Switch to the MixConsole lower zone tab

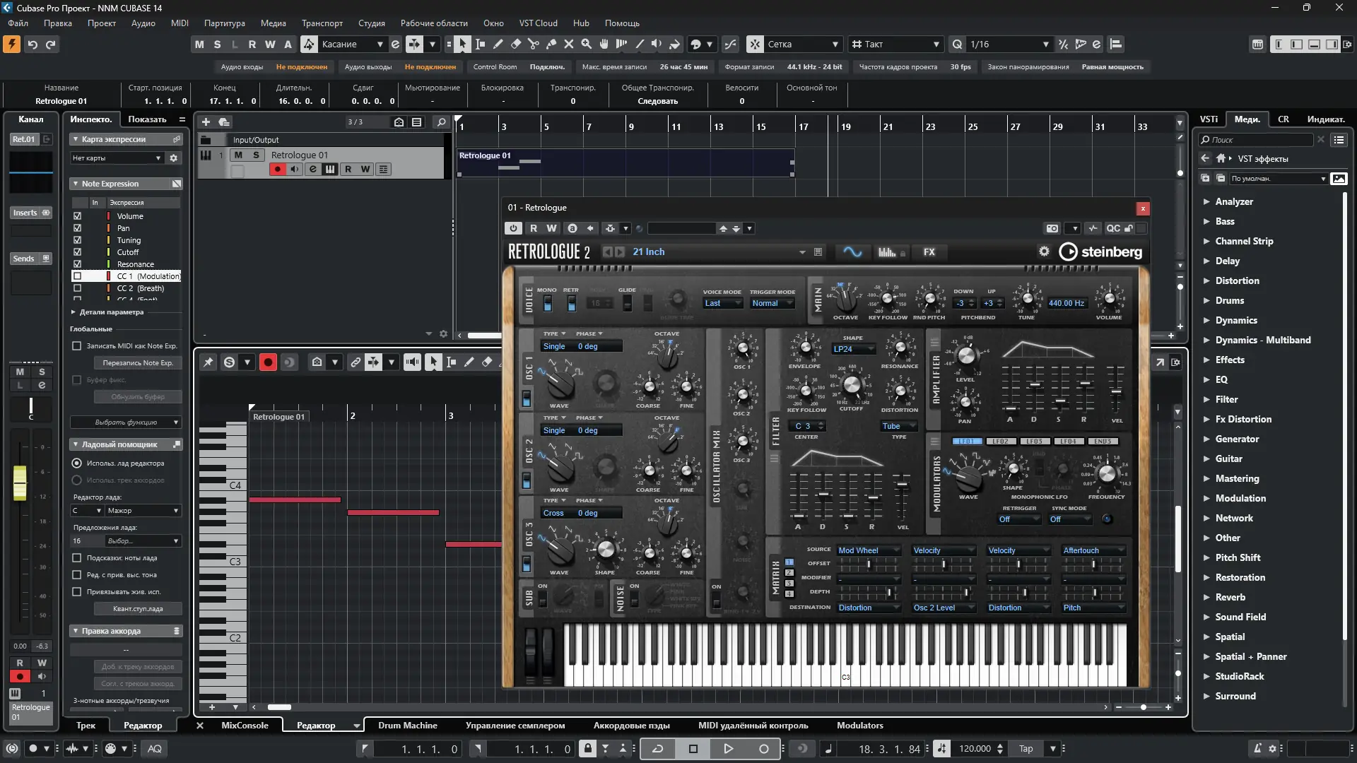tap(245, 726)
